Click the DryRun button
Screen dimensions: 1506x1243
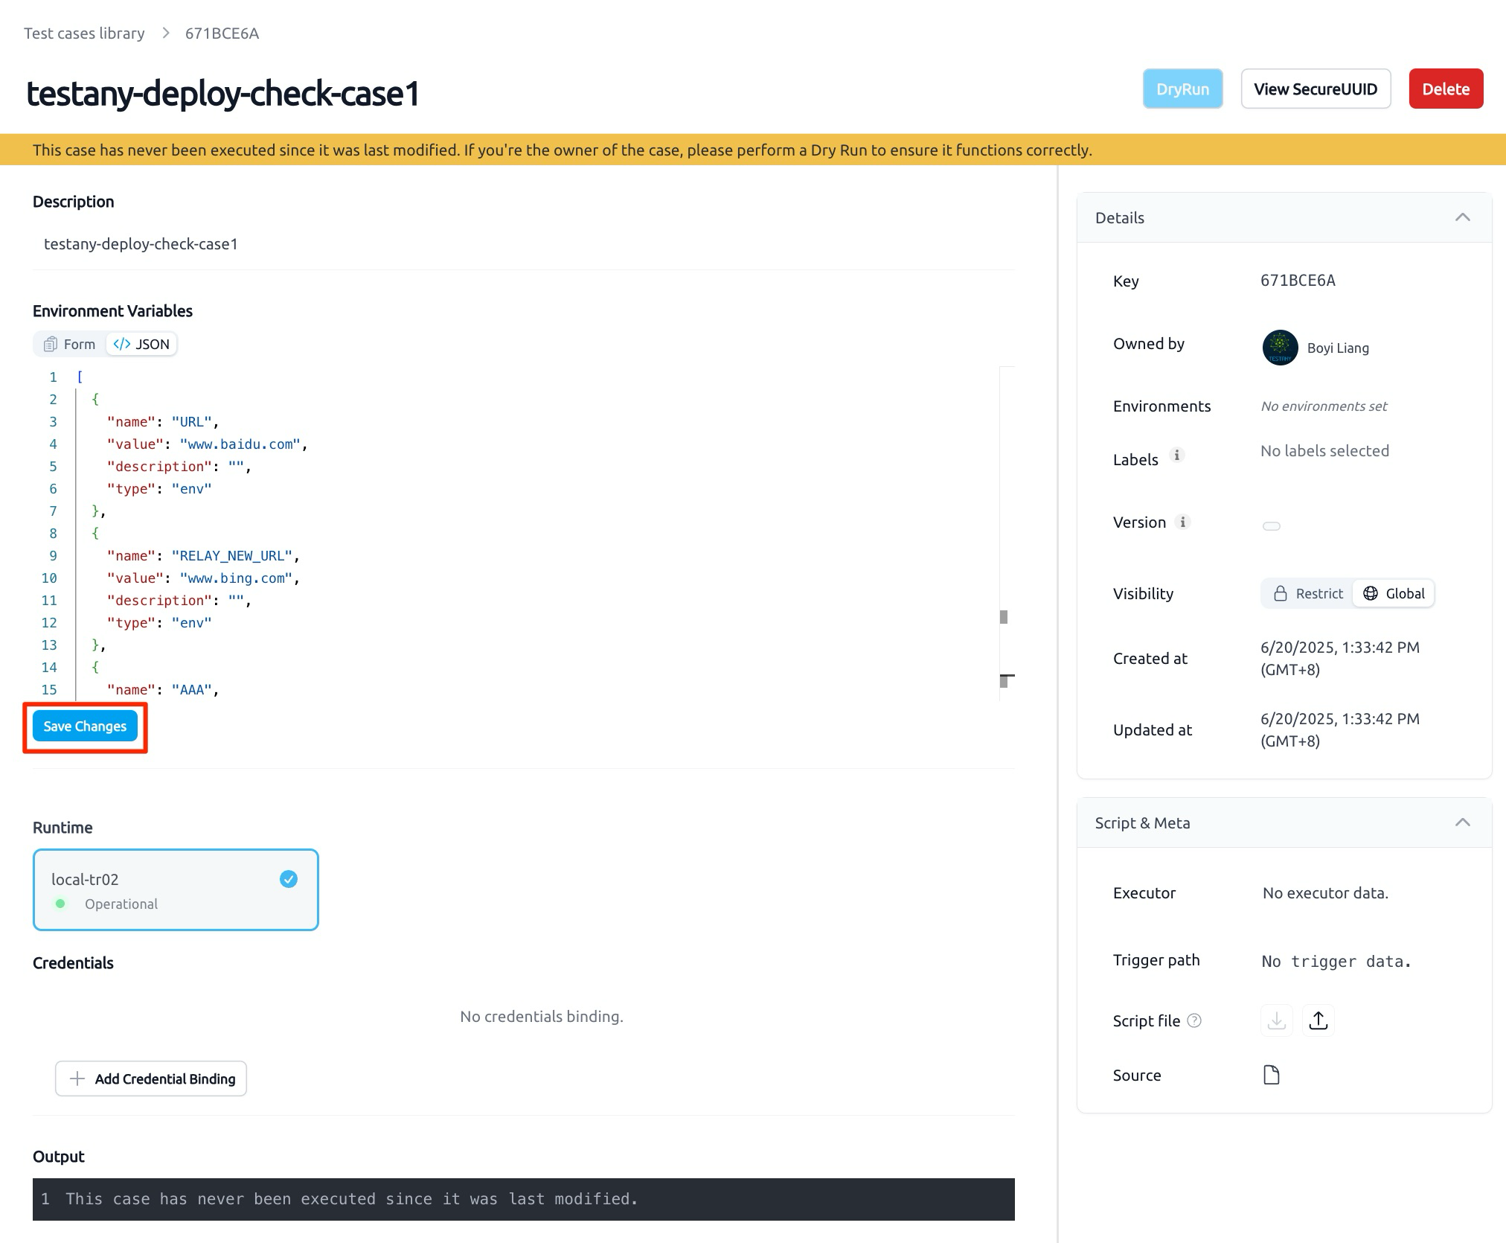tap(1182, 89)
